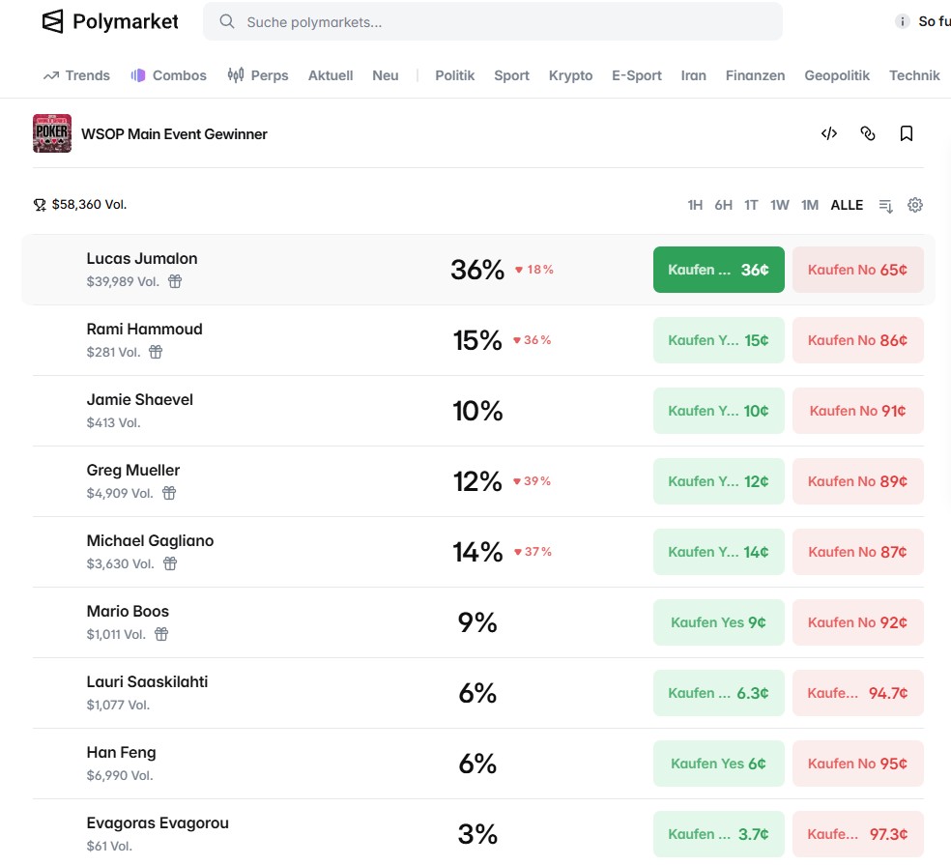
Task: Click Kaufen Yes 6¢ for Han Feng
Action: 719,764
